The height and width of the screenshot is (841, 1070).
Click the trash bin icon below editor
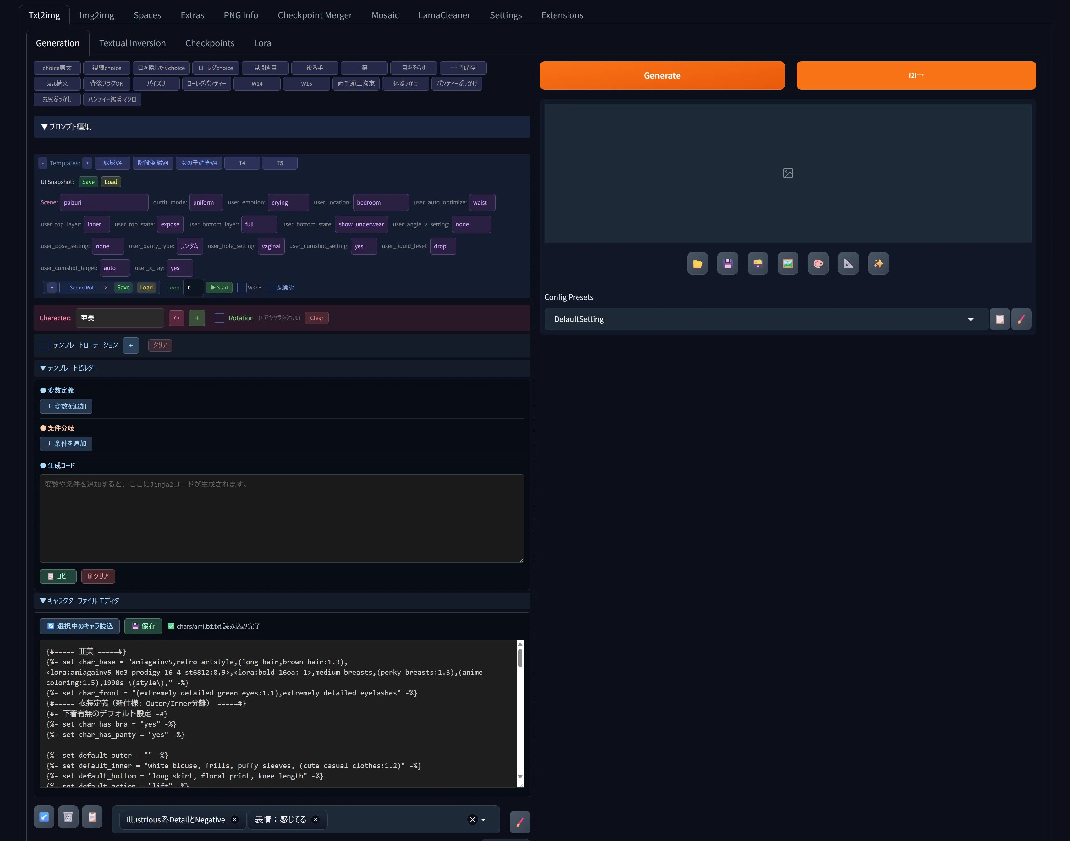[68, 817]
